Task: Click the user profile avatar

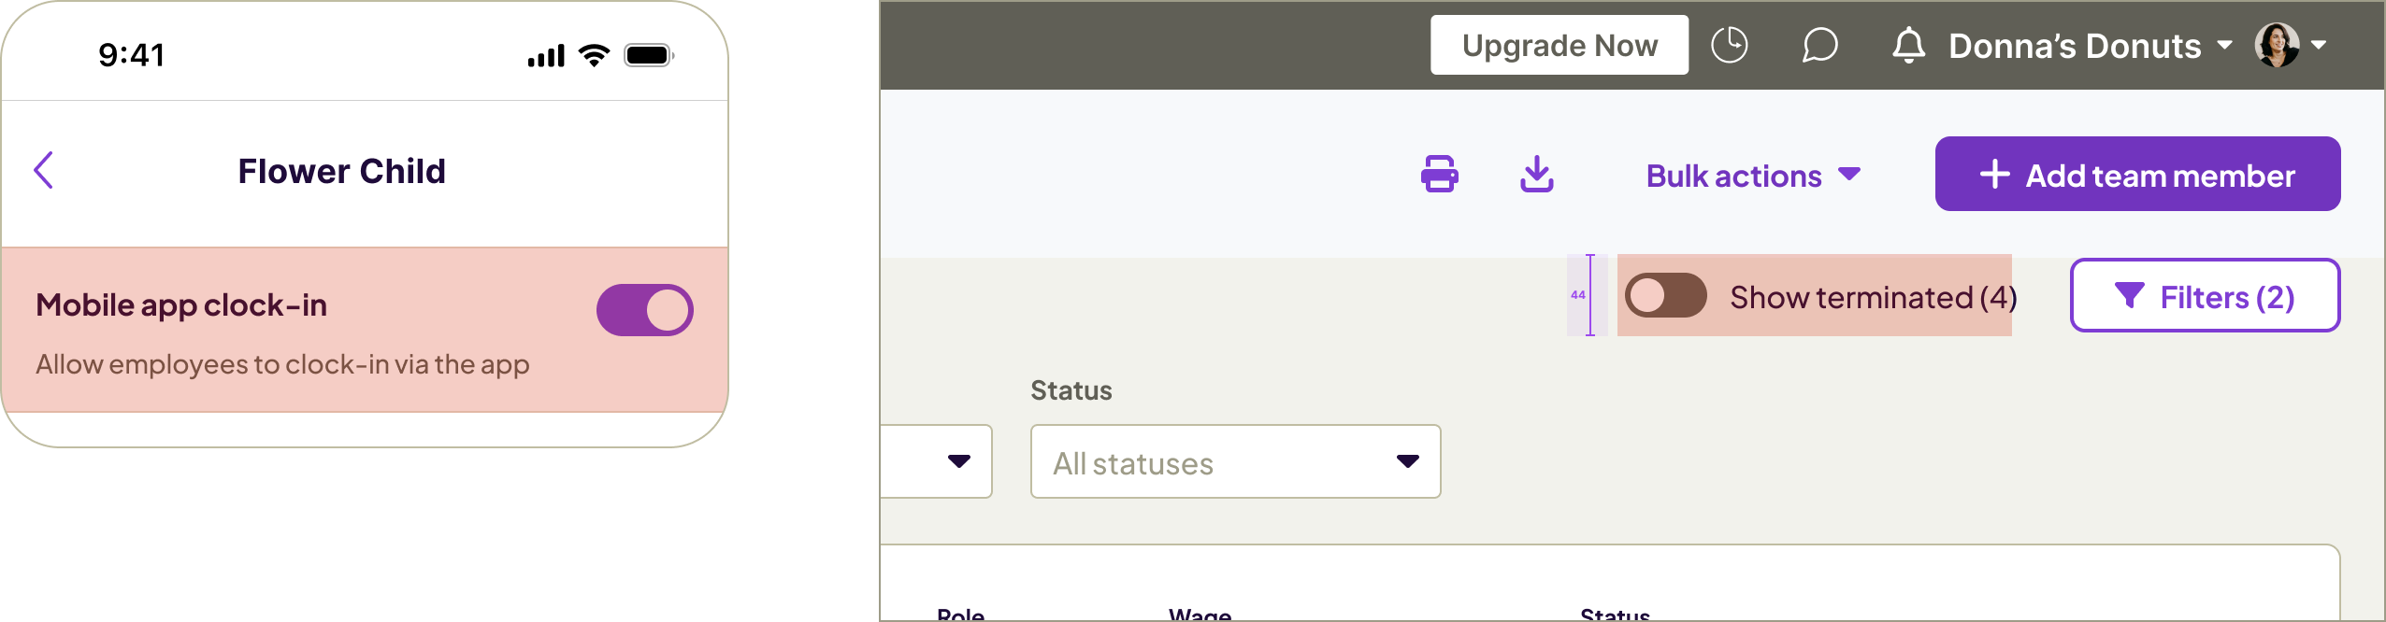Action: pyautogui.click(x=2277, y=45)
